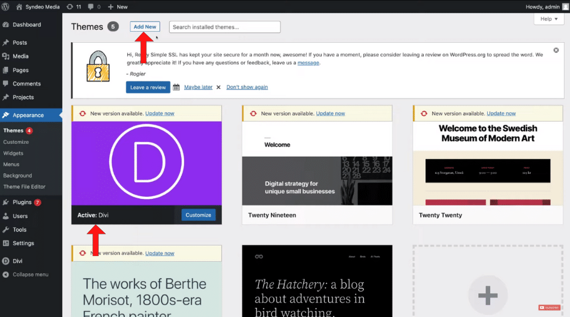570x317 pixels.
Task: Click Don't show again link
Action: pyautogui.click(x=247, y=87)
